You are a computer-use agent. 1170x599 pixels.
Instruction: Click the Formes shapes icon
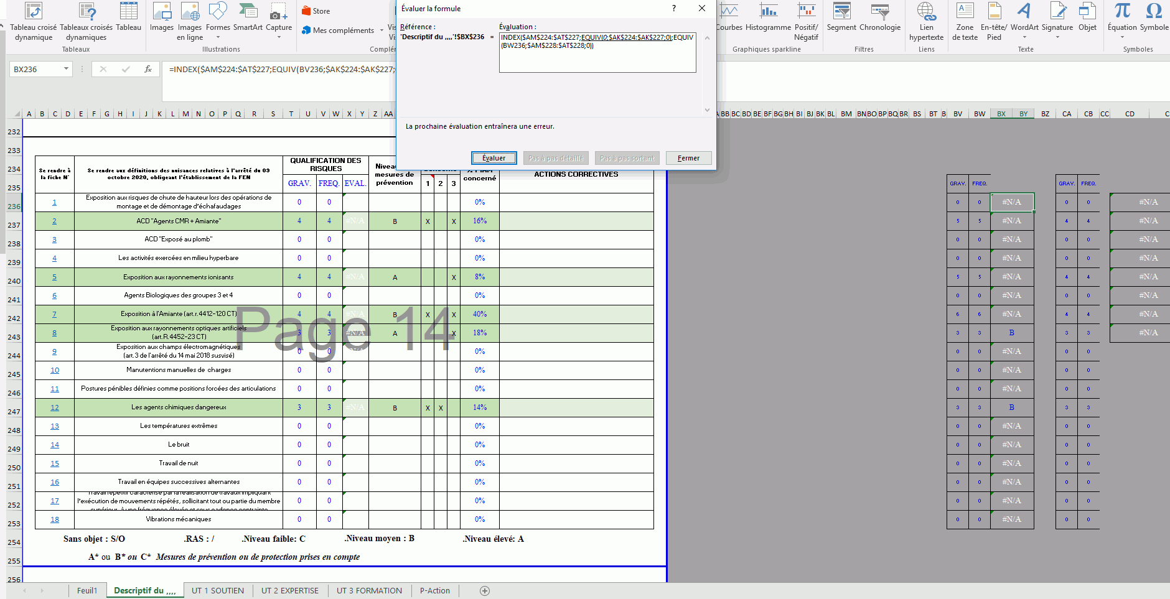click(218, 17)
